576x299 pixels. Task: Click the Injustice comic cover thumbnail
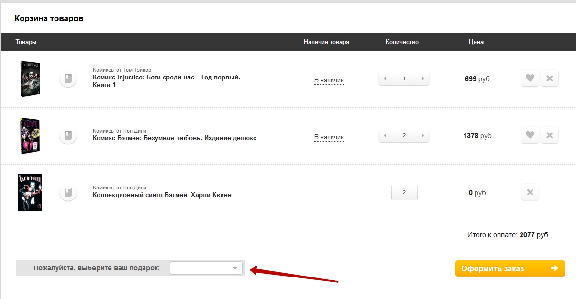coord(30,79)
